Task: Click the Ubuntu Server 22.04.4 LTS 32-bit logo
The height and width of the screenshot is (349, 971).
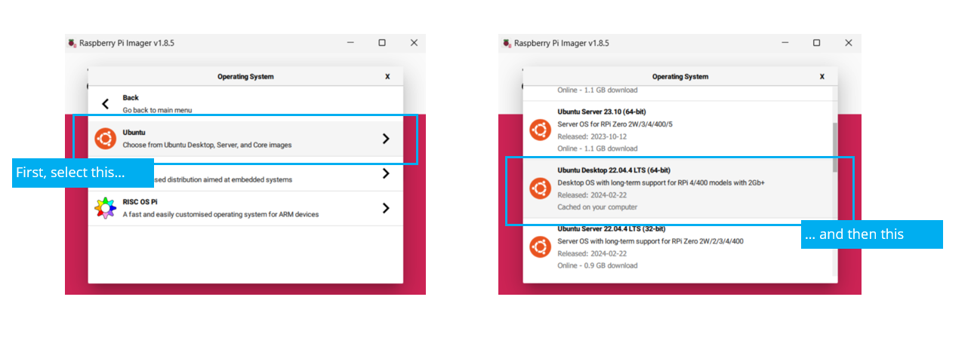Action: coord(539,246)
